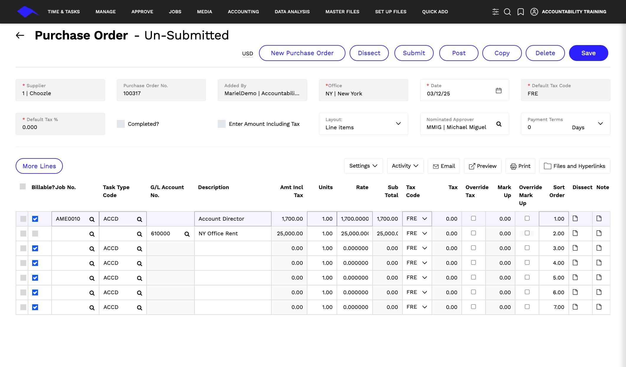Click Dissect icon for NY Office Rent row

coord(575,233)
